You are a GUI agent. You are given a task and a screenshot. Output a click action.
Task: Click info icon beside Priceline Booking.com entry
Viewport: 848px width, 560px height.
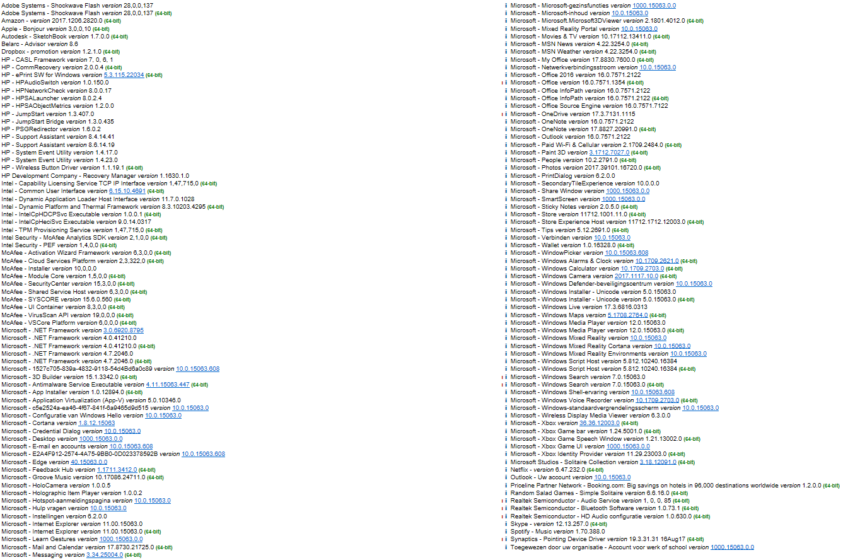506,486
